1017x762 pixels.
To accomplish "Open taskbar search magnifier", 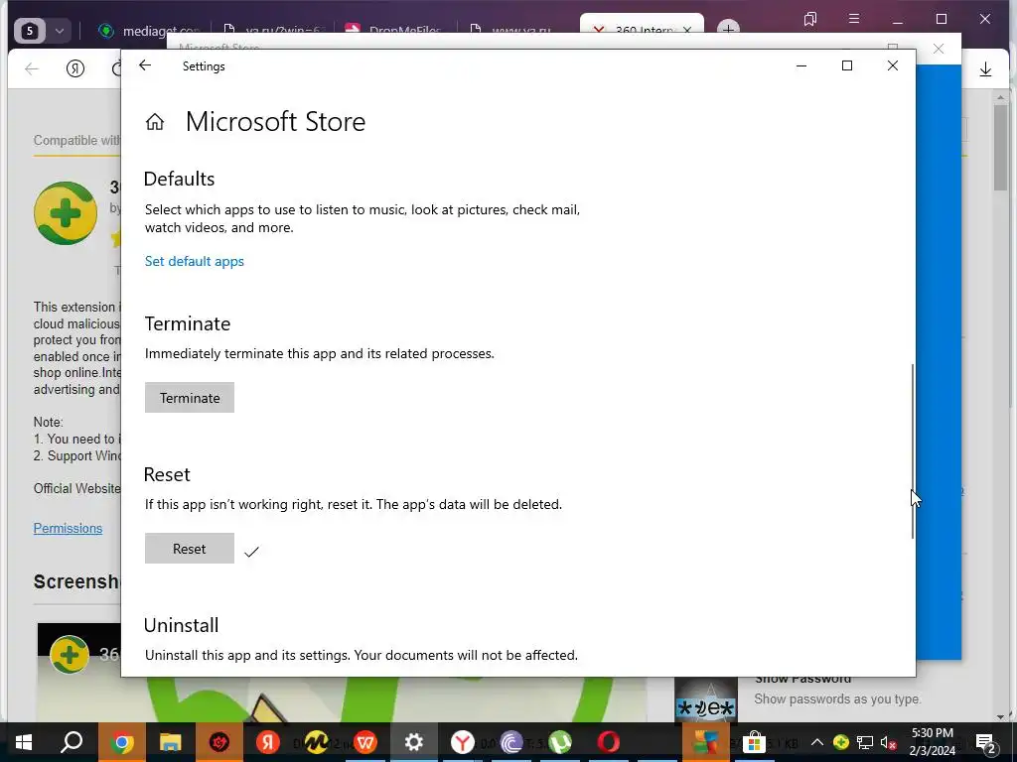I will click(72, 742).
